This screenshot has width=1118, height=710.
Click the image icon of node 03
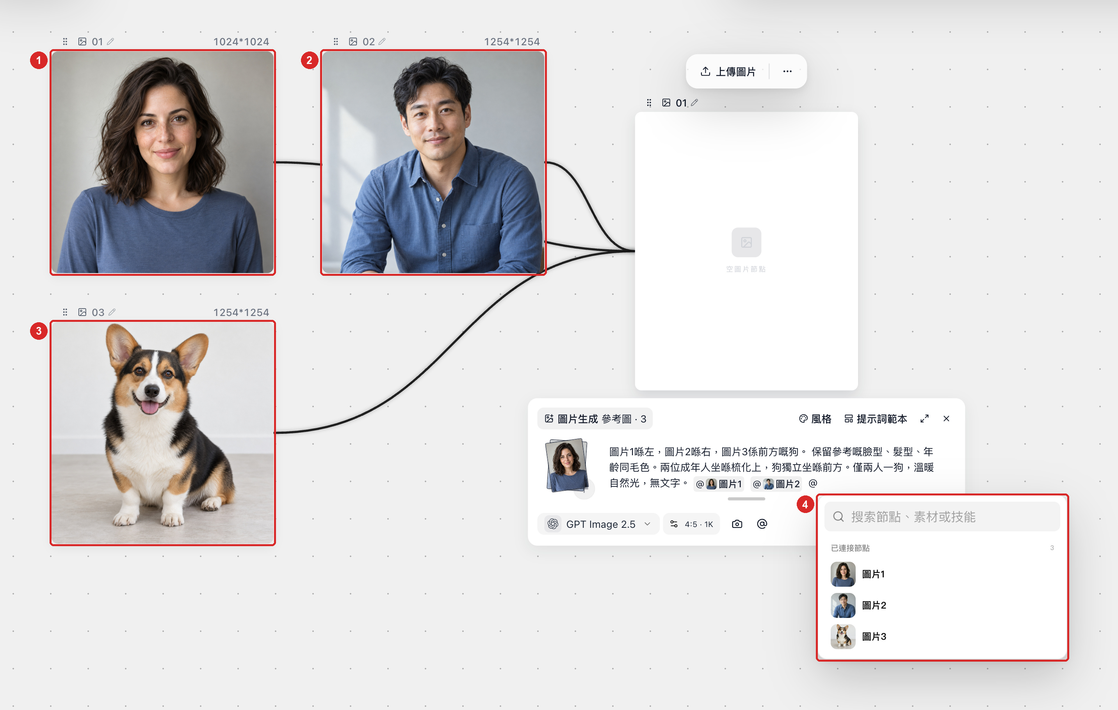click(82, 312)
